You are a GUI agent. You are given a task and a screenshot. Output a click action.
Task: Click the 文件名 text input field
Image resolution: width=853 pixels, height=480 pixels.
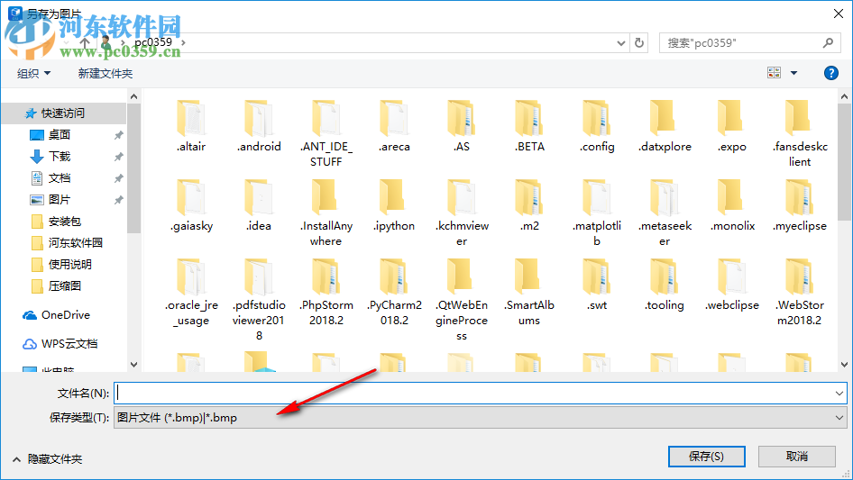[x=473, y=393]
